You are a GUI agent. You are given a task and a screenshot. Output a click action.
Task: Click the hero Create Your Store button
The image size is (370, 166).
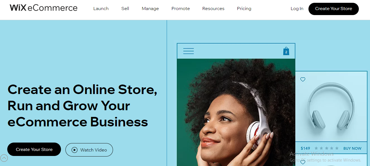coord(34,149)
